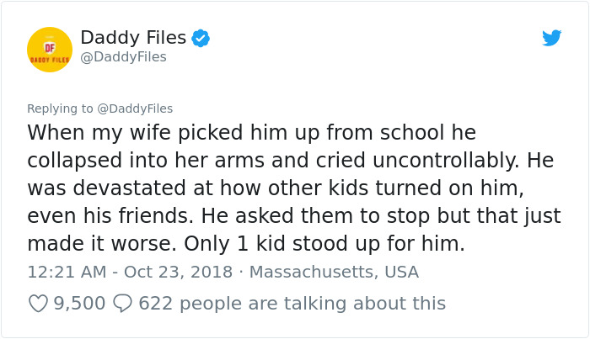Click the @DaddyFiles handle below the name
This screenshot has height=339, width=590.
[x=123, y=57]
